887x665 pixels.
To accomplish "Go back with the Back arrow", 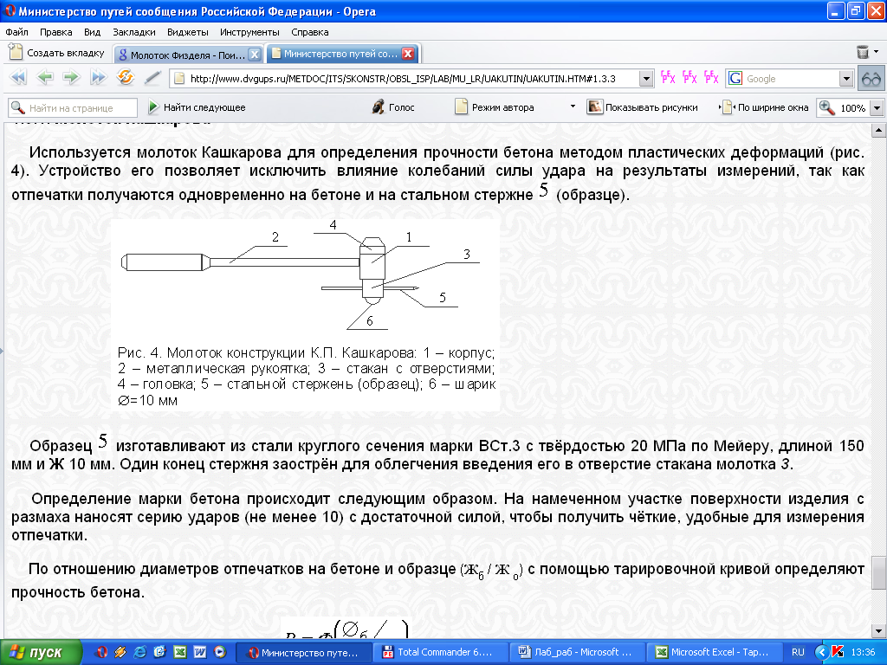I will click(45, 77).
